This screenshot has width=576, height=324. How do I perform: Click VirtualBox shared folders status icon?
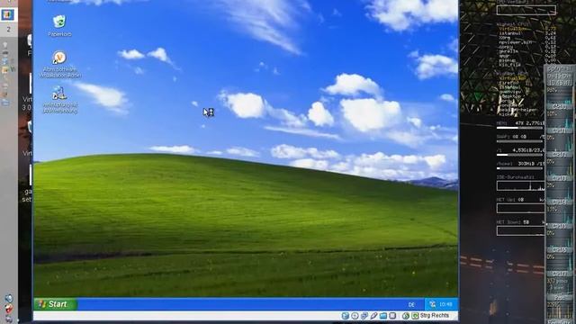point(383,316)
